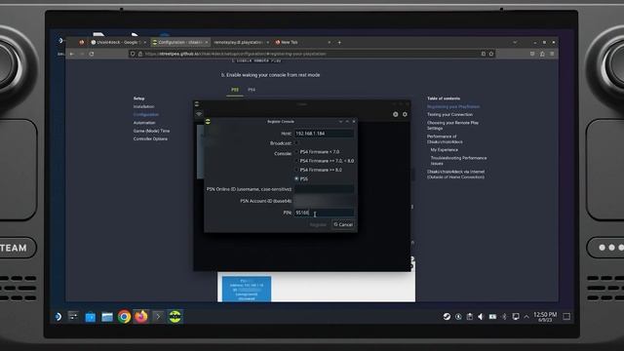Open the system settings taskbar icon
Screen dimensions: 624x351
click(x=73, y=317)
